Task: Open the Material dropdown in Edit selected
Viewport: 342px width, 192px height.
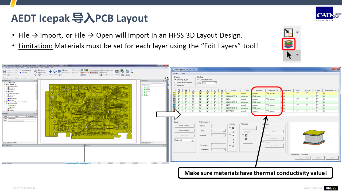Action: (x=224, y=135)
